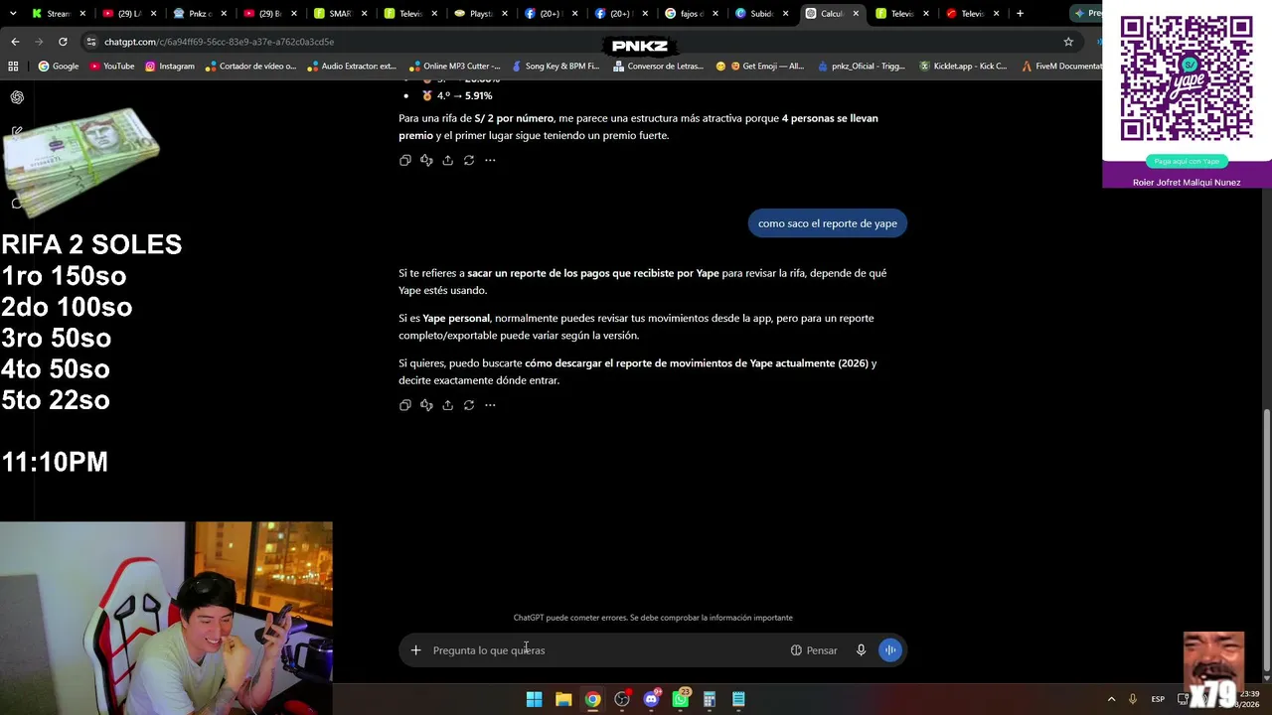Open the ESP keyboard language indicator

(x=1158, y=699)
